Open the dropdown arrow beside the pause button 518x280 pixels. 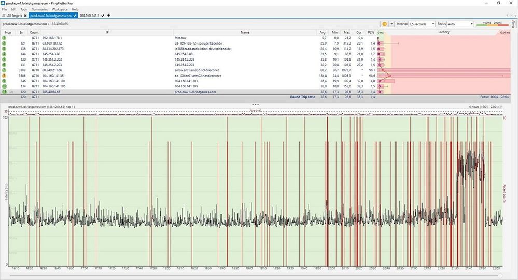391,24
